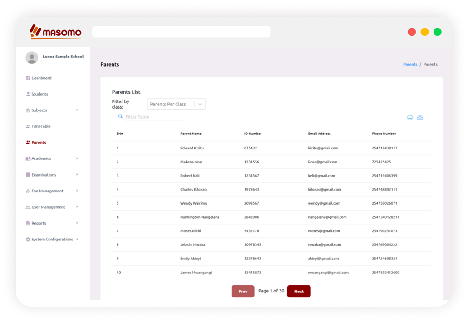Open the Parents Per Class dropdown
Screen dimensions: 468x321
coord(176,104)
